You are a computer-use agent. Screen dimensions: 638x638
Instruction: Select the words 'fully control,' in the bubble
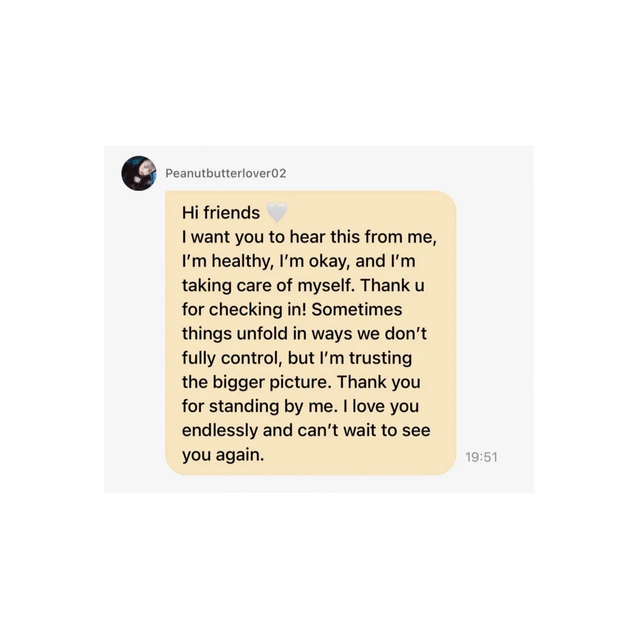(232, 358)
